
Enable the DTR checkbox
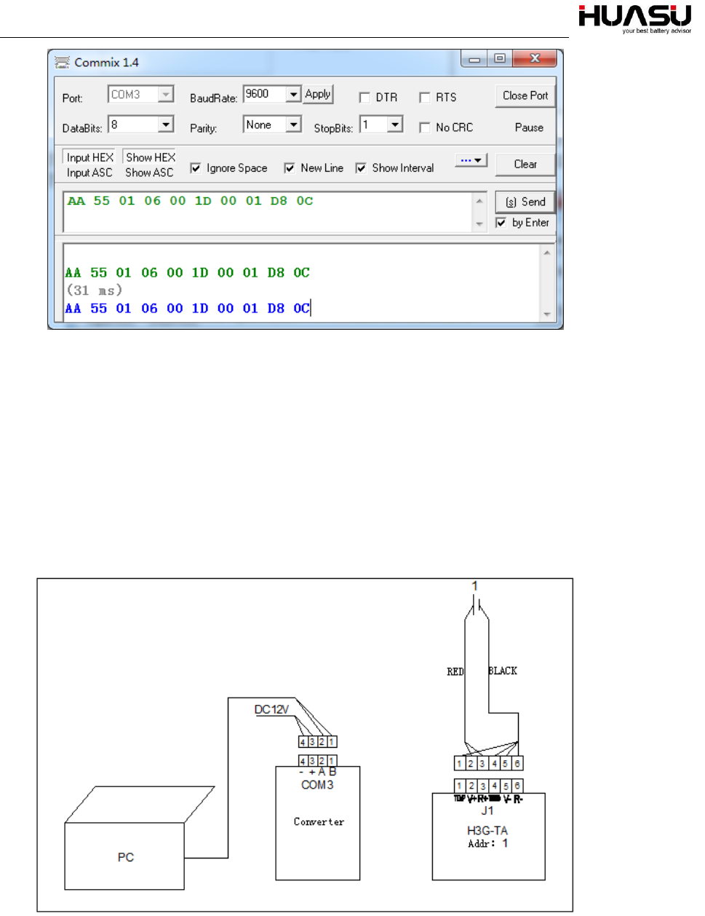(x=365, y=98)
